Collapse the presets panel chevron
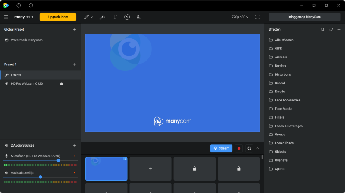Screen dimensions: 345x193 click(257, 148)
